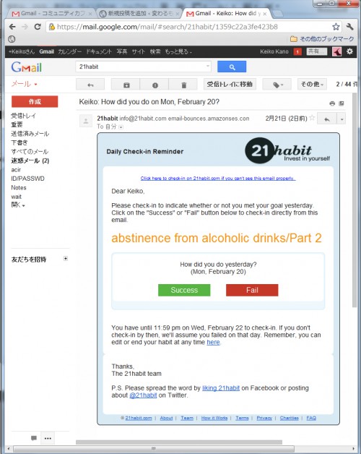Star this 21habit message
The height and width of the screenshot is (454, 361).
312,118
